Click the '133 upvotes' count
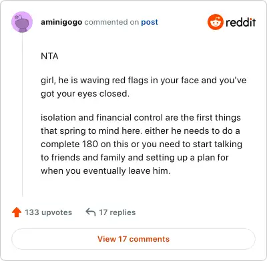This screenshot has width=267, height=261. (x=48, y=212)
